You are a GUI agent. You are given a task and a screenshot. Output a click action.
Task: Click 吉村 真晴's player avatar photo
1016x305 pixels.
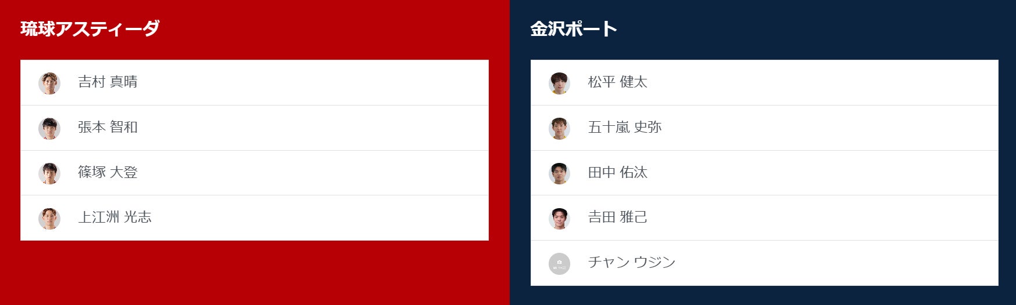49,83
